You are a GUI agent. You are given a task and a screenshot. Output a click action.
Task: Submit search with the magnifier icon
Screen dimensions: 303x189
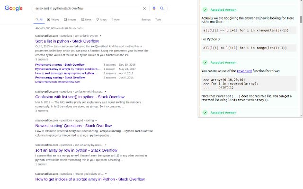tap(162, 9)
